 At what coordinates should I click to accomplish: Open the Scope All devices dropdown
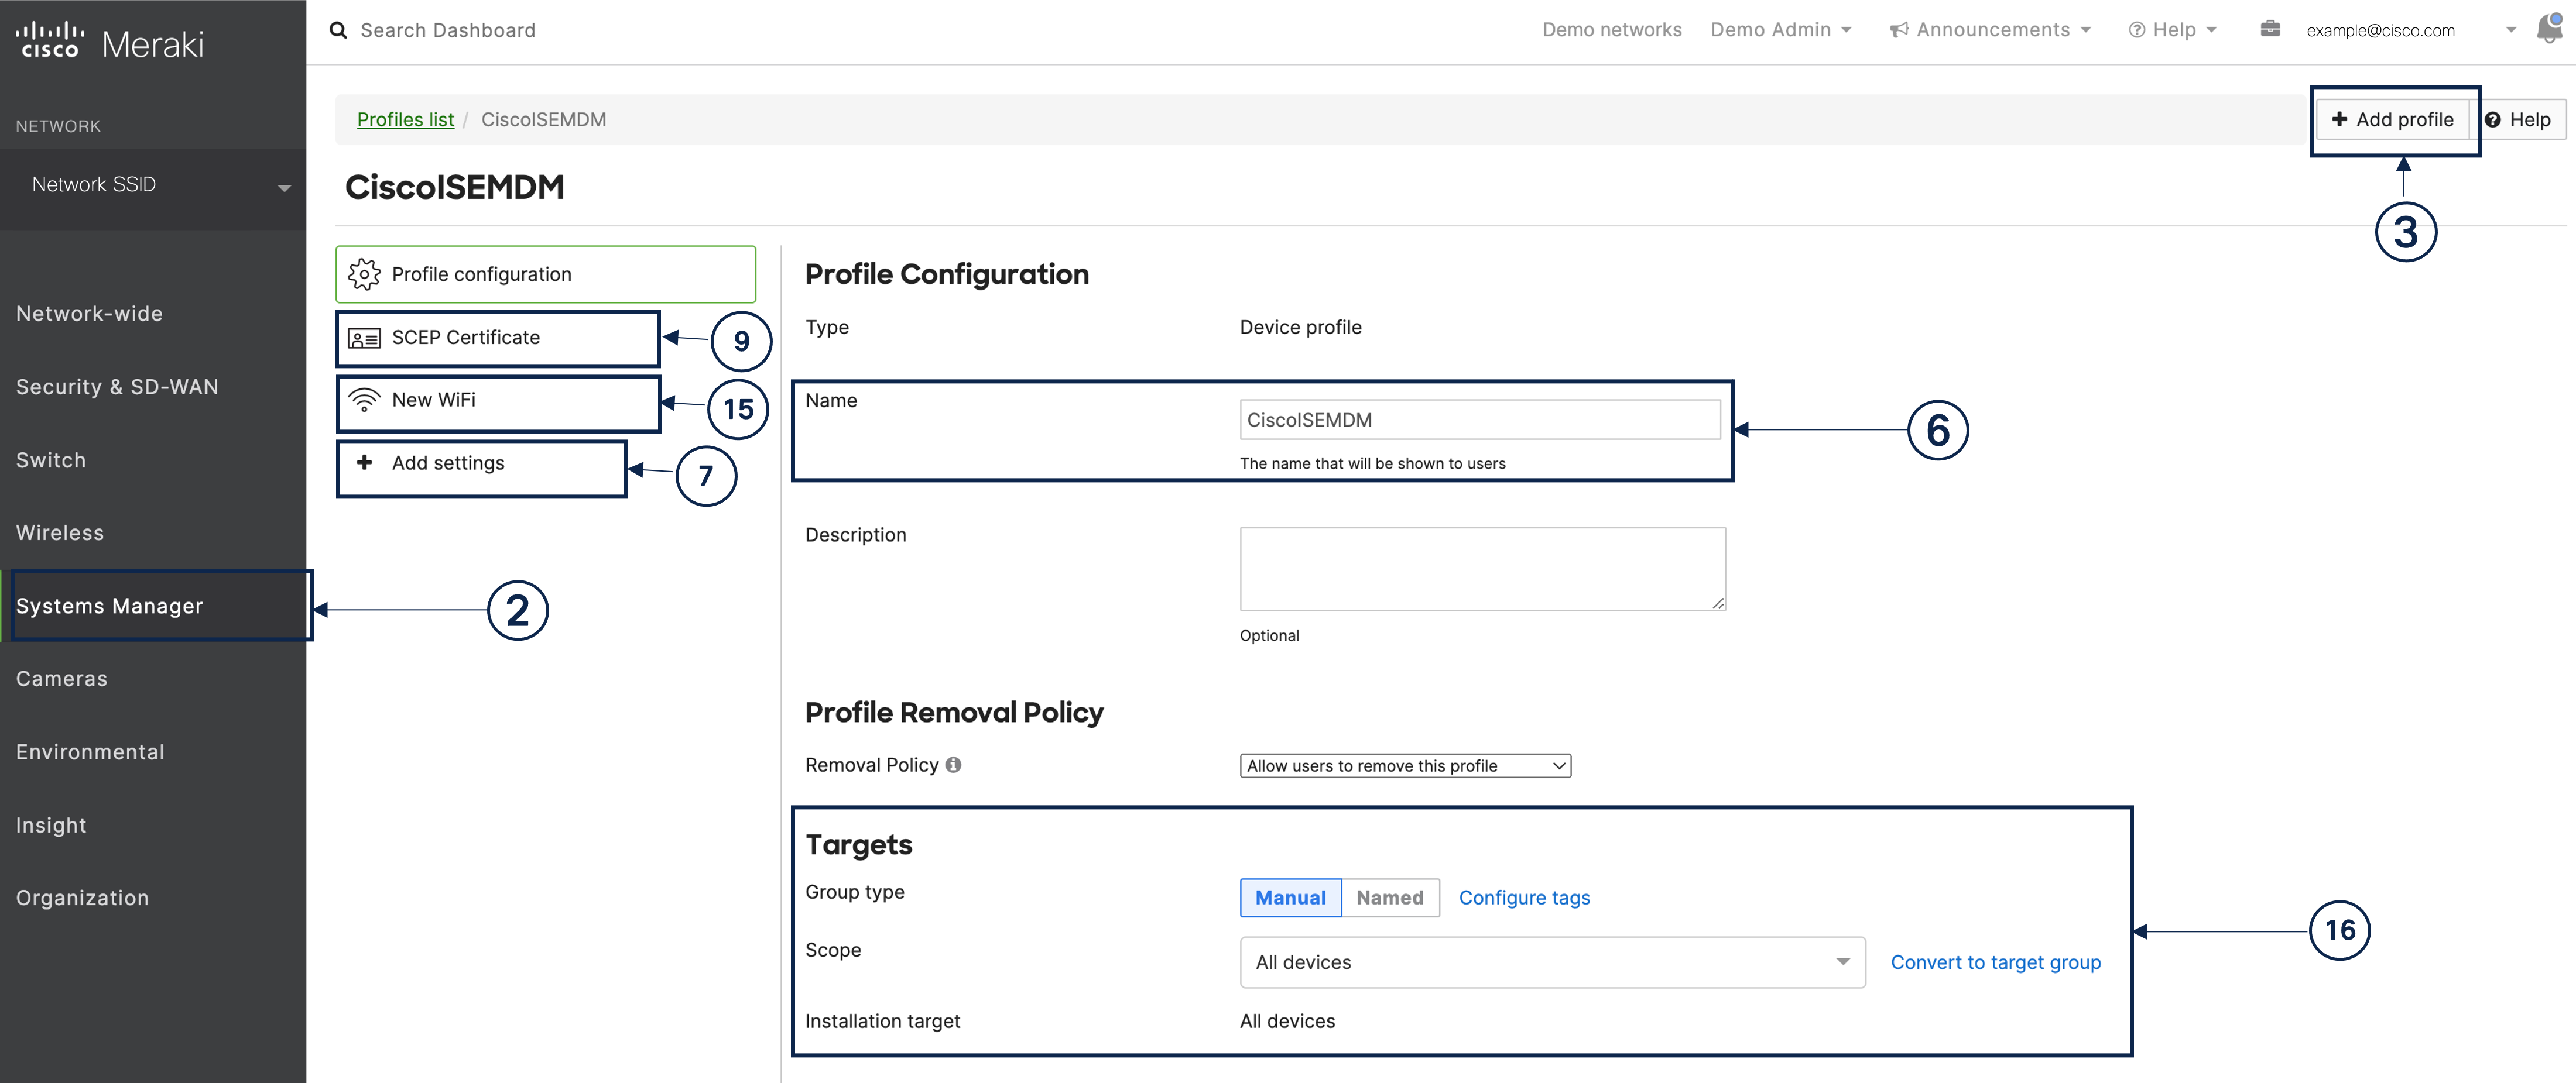pyautogui.click(x=1552, y=962)
